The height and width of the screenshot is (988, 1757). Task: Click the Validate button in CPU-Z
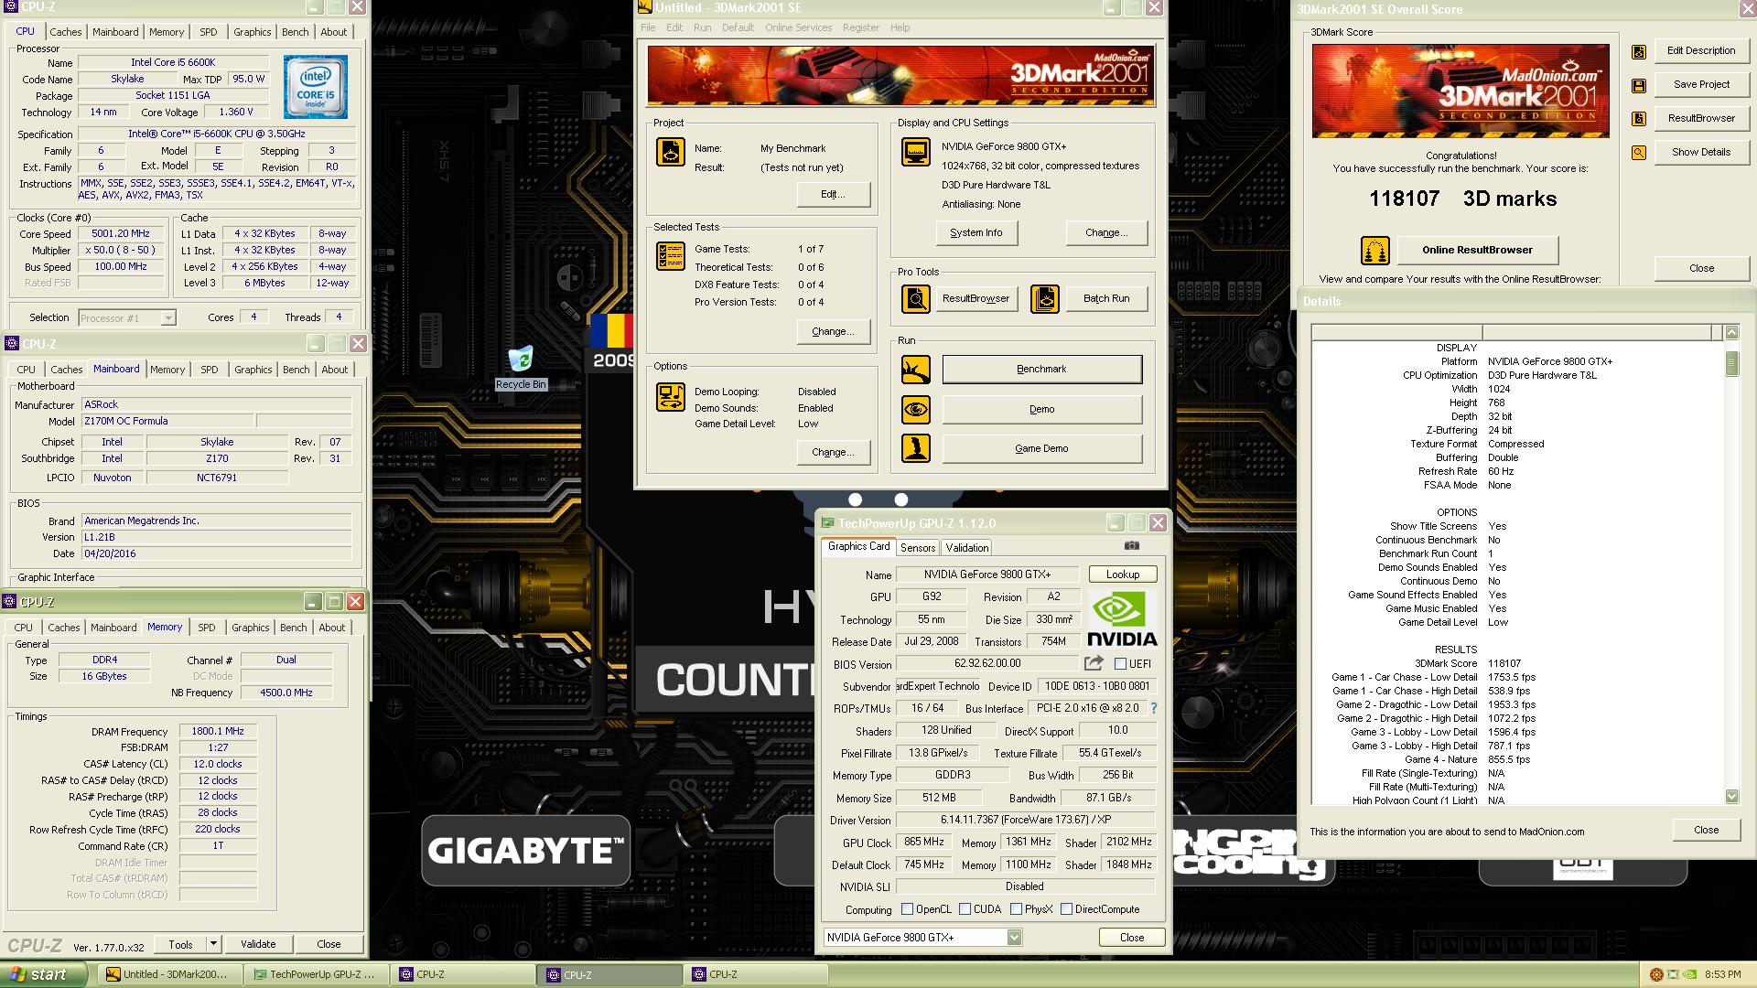pos(258,944)
